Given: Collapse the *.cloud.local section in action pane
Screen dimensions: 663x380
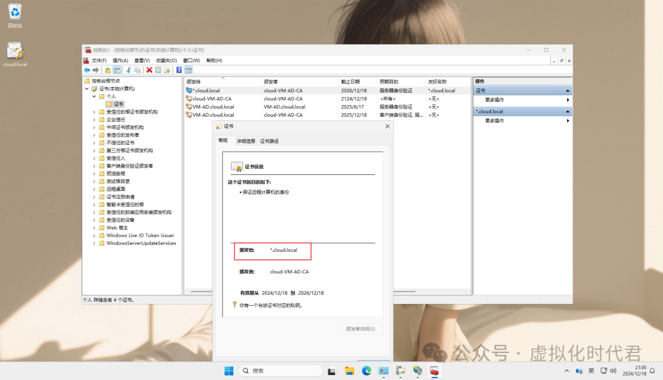Looking at the screenshot, I should pos(567,111).
